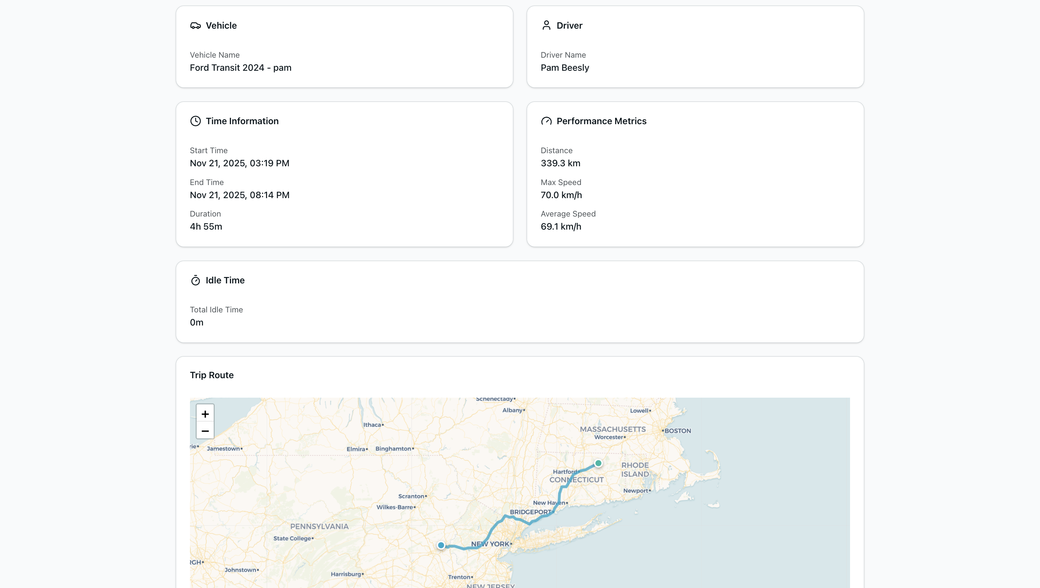Viewport: 1040px width, 588px height.
Task: Click the 339.3 km distance value
Action: [x=560, y=163]
